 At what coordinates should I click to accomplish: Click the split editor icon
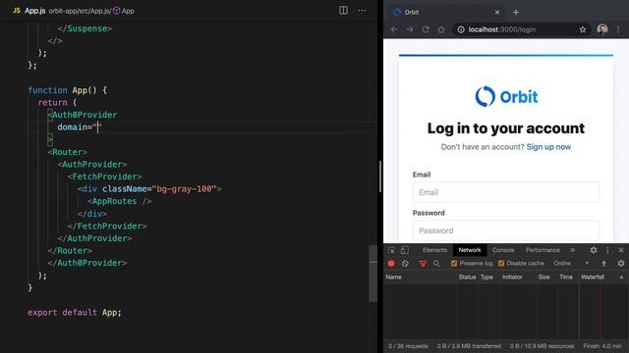[343, 11]
